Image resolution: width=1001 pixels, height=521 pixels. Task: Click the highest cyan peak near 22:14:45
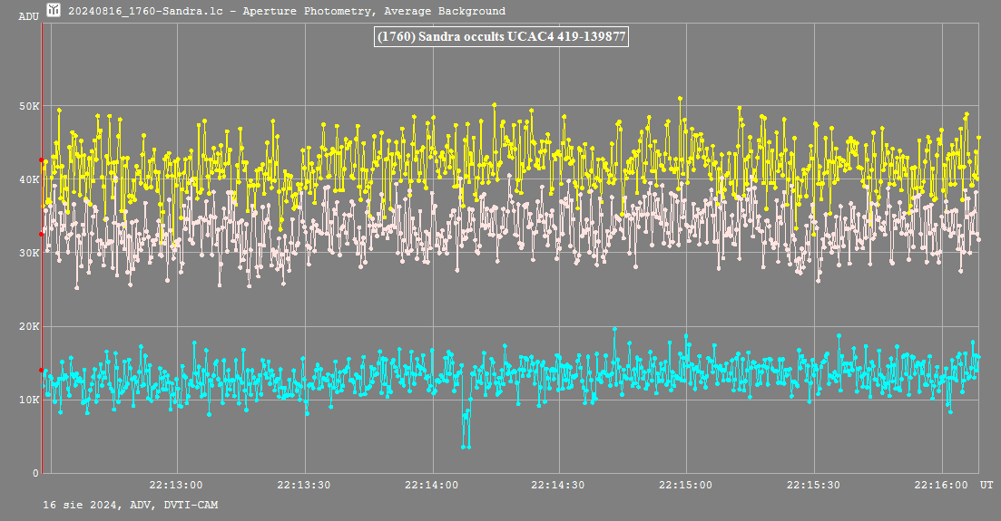click(x=614, y=329)
